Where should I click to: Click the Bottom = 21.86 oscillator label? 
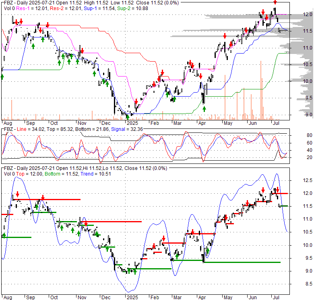[x=92, y=129]
